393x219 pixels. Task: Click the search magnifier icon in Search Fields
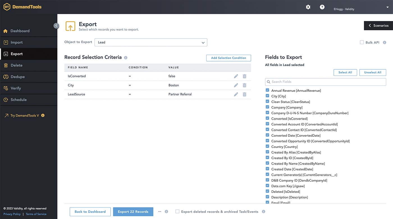[269, 82]
